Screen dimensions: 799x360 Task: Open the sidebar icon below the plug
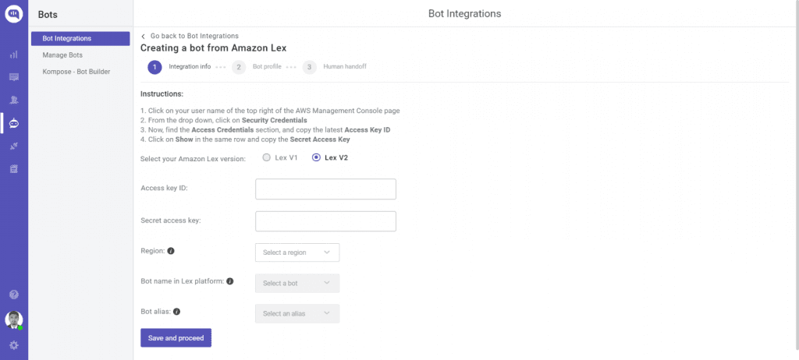[14, 169]
